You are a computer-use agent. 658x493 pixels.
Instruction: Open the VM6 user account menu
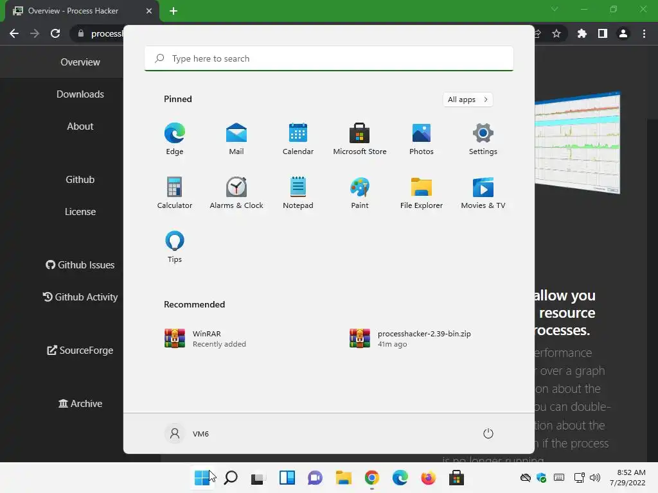(x=187, y=433)
